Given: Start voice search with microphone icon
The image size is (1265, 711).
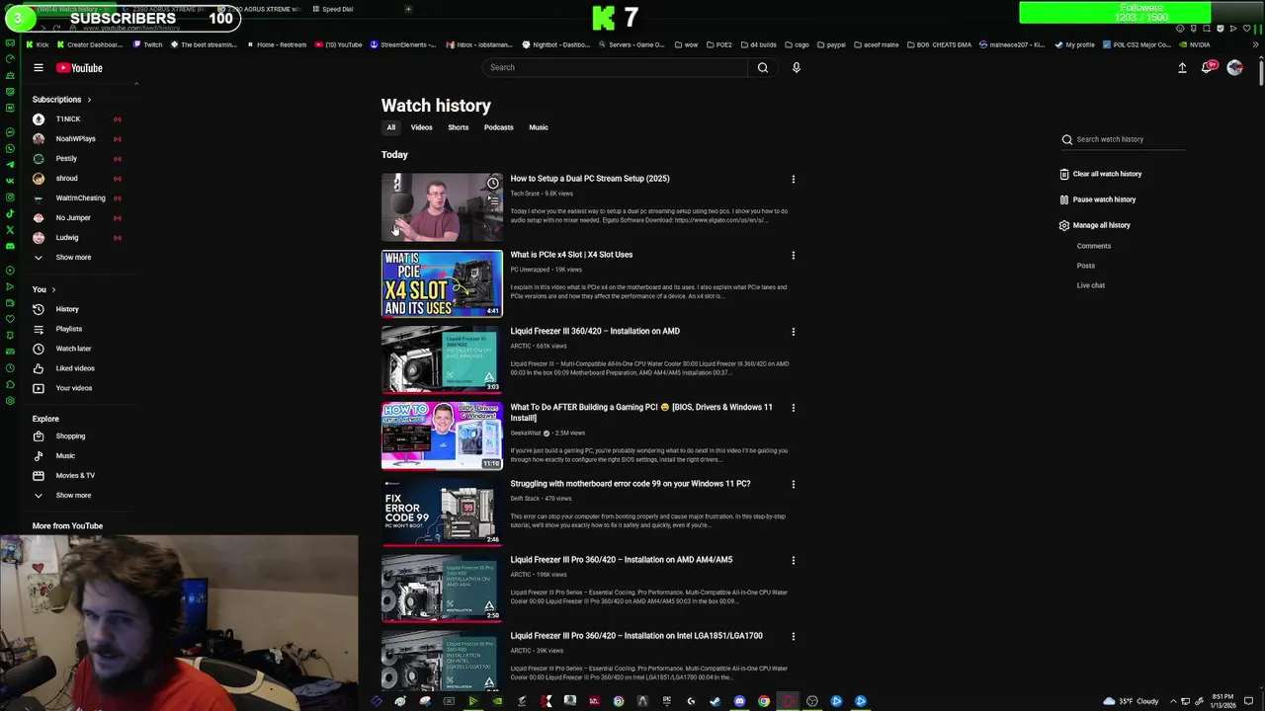Looking at the screenshot, I should click(x=796, y=67).
